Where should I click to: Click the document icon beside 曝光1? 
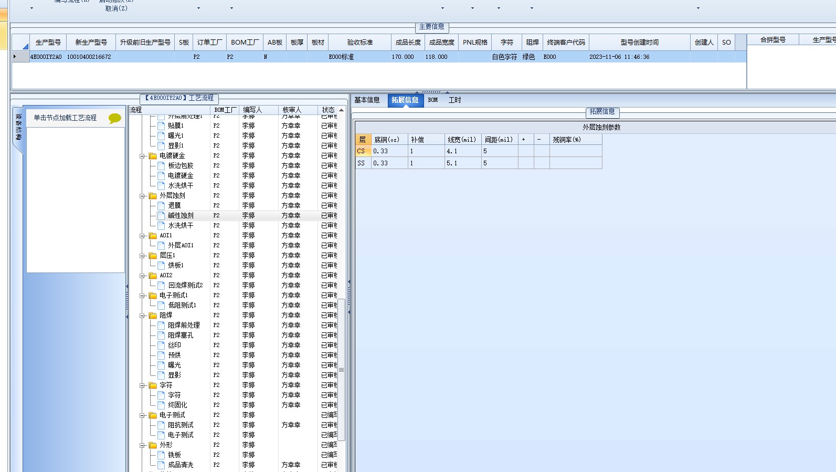point(162,136)
